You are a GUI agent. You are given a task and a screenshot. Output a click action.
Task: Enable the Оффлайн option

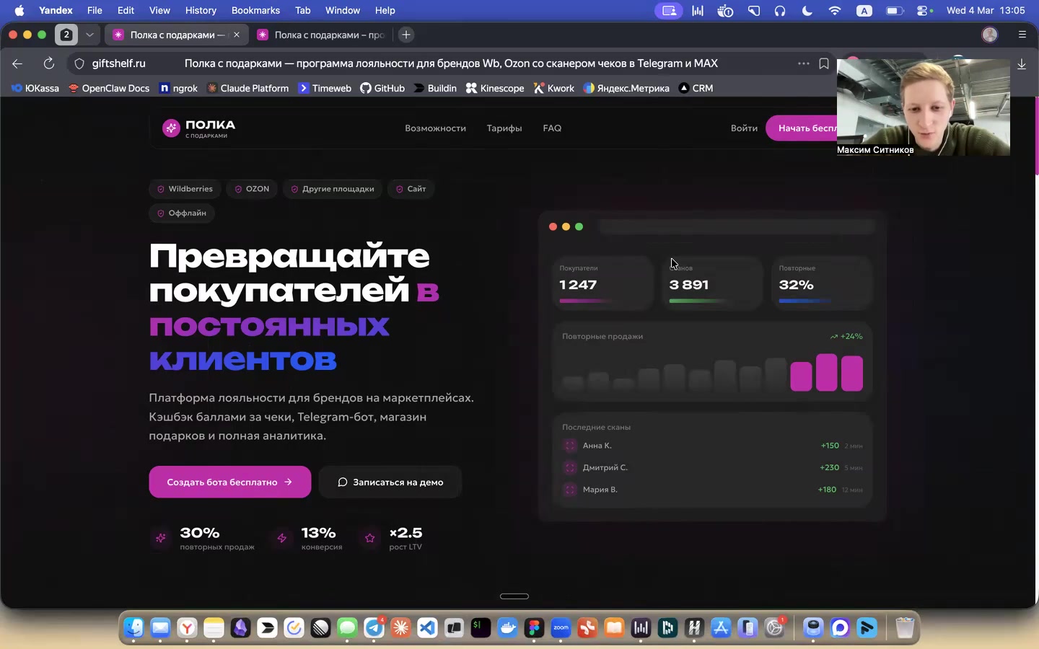tap(181, 213)
